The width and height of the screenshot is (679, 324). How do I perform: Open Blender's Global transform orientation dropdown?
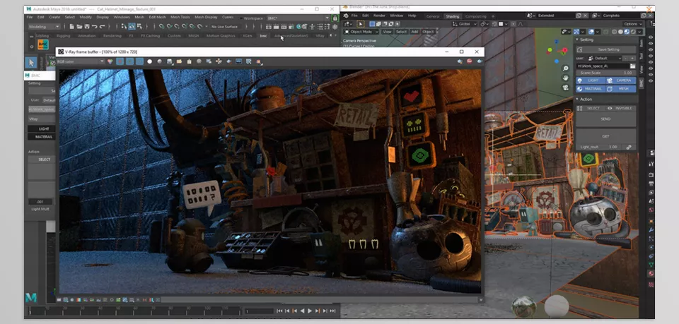pos(465,24)
